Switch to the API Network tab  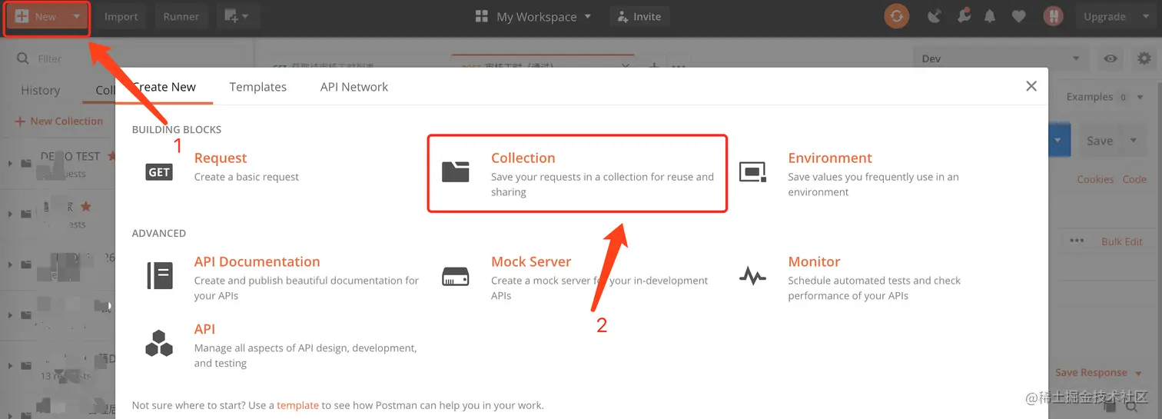pyautogui.click(x=354, y=87)
